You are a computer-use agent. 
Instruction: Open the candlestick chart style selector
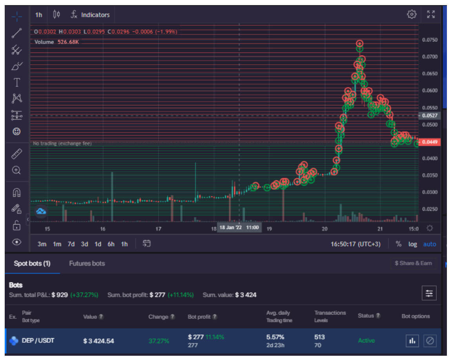pyautogui.click(x=56, y=14)
